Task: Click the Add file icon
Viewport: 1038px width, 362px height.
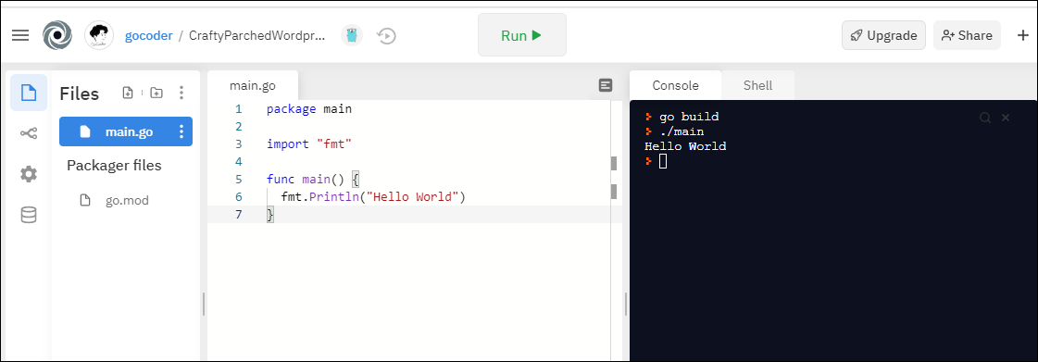Action: [129, 93]
